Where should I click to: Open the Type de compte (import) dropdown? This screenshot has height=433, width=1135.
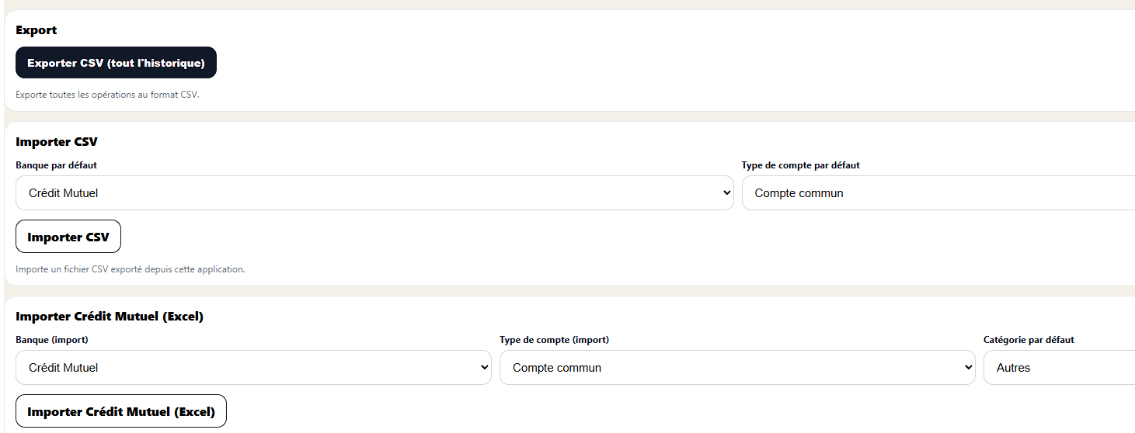point(737,368)
